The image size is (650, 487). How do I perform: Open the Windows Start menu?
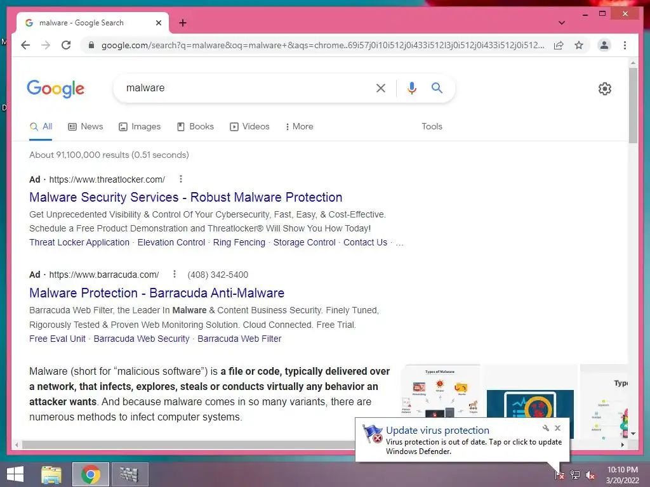click(x=15, y=474)
